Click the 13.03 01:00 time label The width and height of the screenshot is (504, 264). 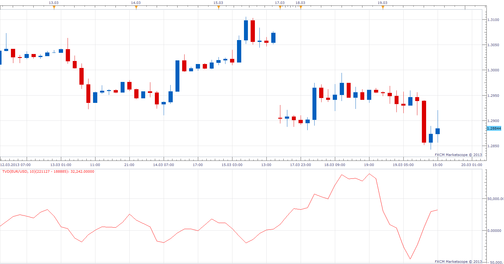61,165
